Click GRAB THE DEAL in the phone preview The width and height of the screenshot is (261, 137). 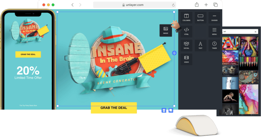(x=28, y=54)
